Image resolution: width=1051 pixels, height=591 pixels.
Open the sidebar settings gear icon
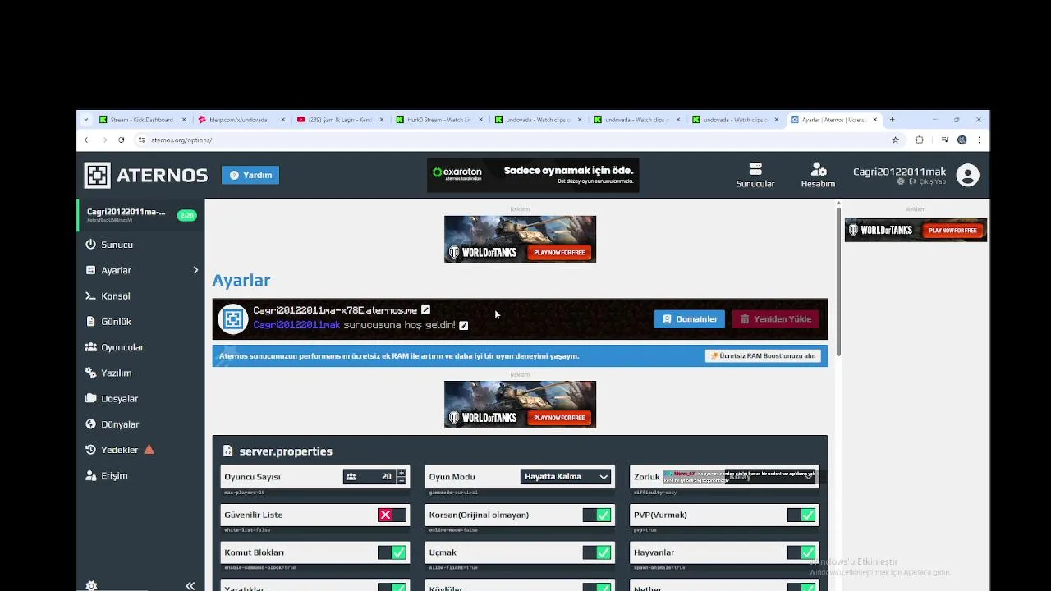tap(91, 585)
